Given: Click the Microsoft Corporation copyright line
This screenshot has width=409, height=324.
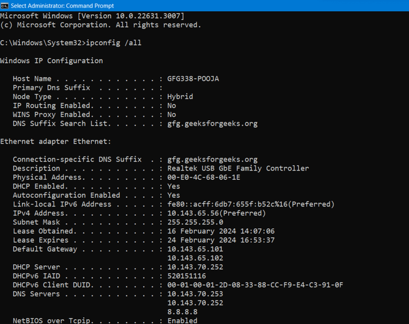Looking at the screenshot, I should click(100, 25).
